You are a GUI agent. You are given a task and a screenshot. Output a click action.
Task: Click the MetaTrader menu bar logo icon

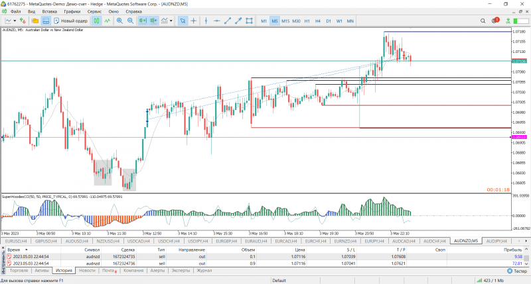[4, 11]
